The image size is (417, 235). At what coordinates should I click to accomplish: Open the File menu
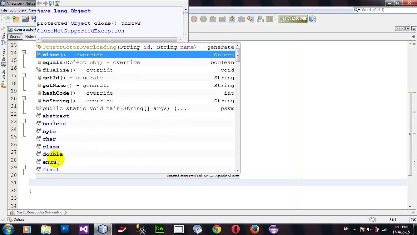pyautogui.click(x=4, y=10)
